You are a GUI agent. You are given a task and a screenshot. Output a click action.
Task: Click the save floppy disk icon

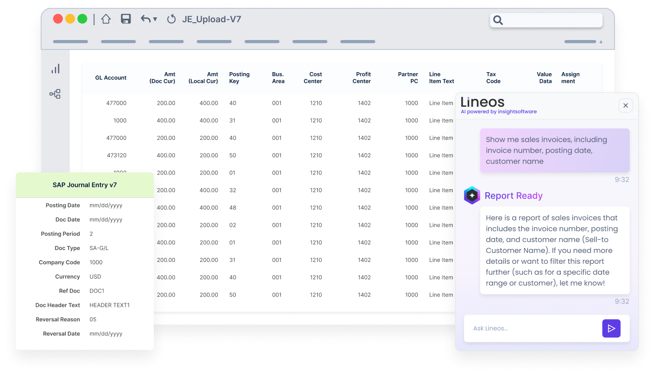126,19
